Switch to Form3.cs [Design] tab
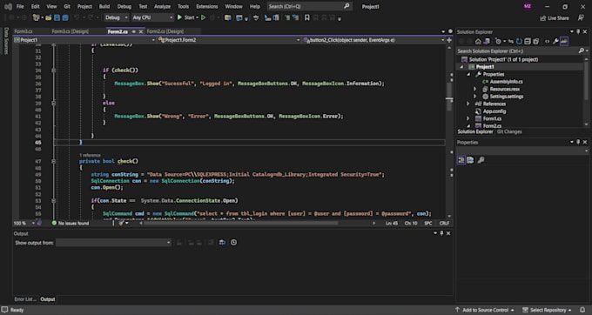 tap(71, 31)
